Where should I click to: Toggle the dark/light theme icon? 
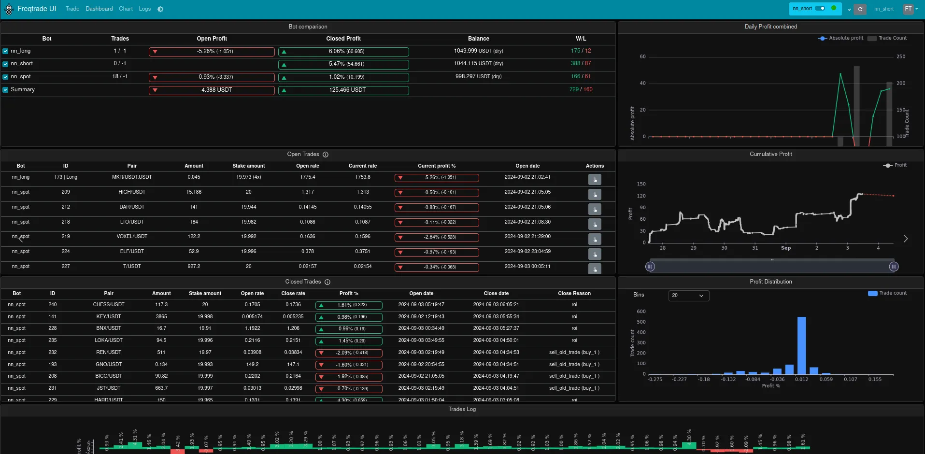click(x=160, y=9)
